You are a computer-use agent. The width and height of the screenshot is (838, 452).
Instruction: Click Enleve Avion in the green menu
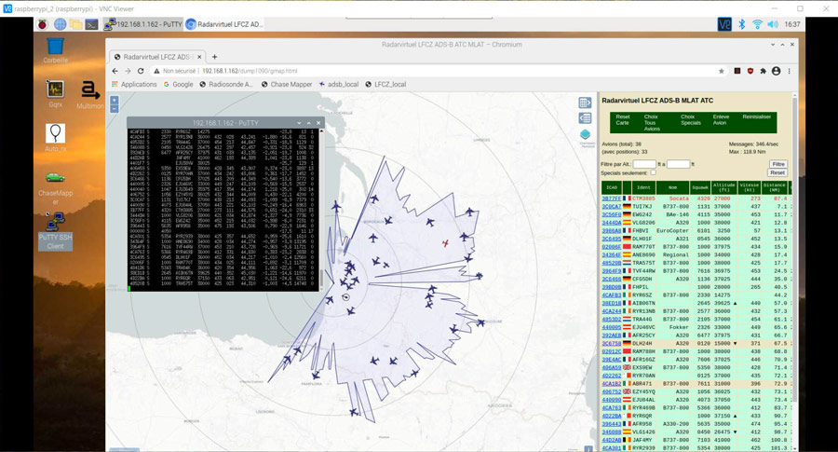(x=721, y=120)
